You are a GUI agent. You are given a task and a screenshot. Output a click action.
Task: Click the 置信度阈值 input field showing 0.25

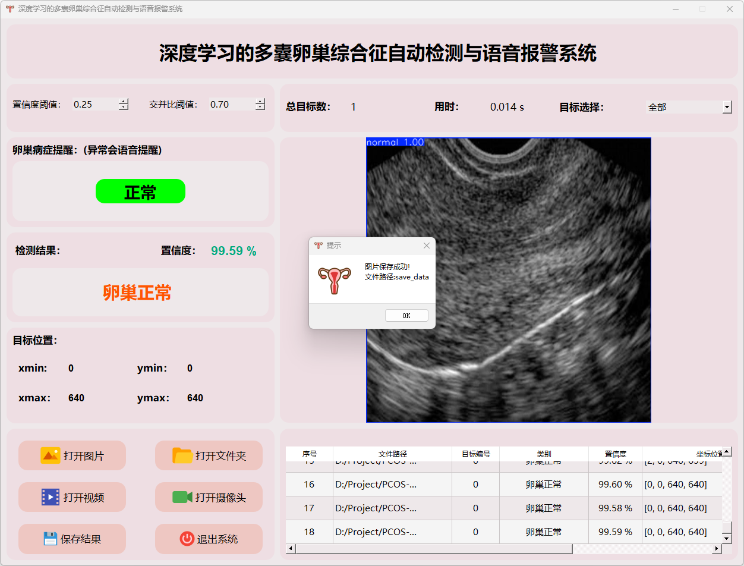pyautogui.click(x=94, y=105)
